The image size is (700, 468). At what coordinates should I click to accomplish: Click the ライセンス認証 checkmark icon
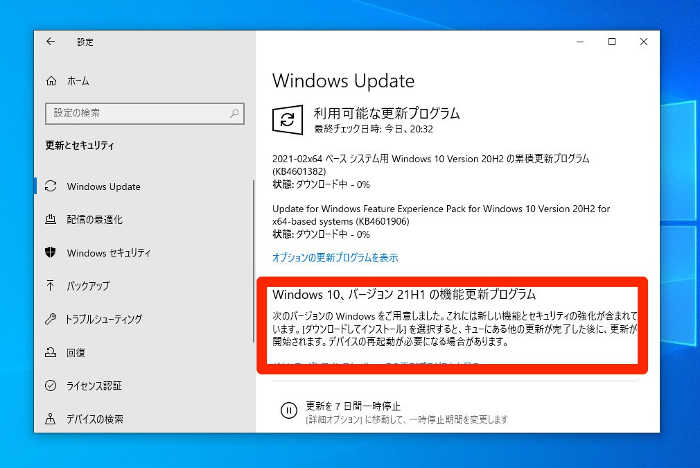click(x=51, y=385)
